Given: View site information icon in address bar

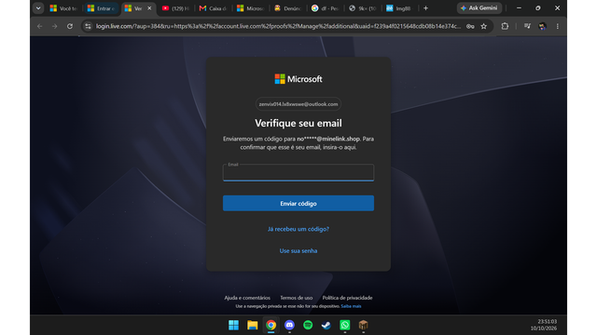Looking at the screenshot, I should [x=88, y=26].
